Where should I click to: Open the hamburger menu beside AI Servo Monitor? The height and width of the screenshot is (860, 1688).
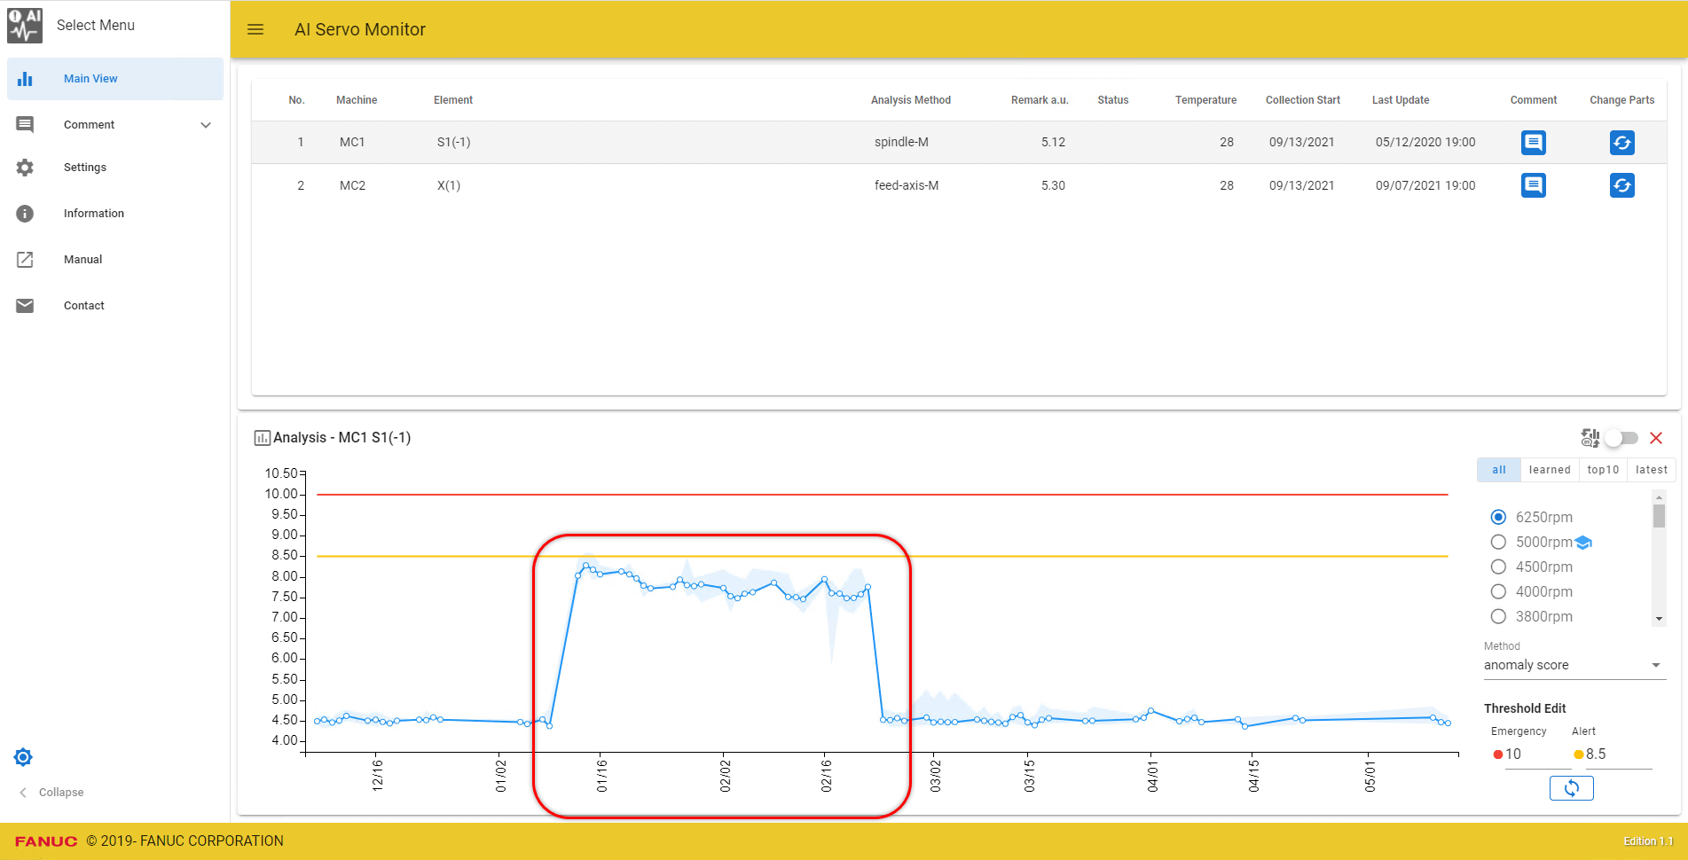tap(255, 28)
